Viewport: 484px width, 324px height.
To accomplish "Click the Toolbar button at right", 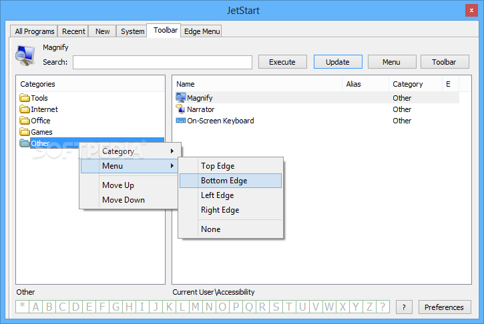I will coord(445,62).
